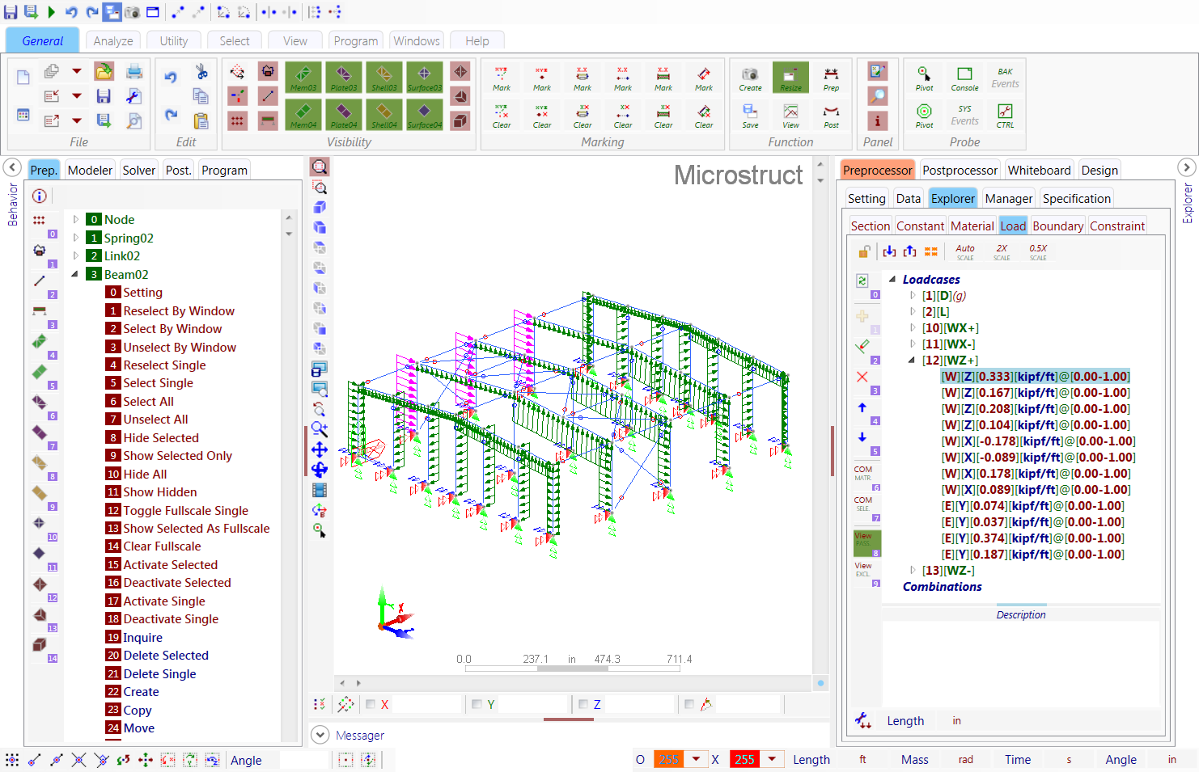Click Hide Selected command
1199x772 pixels.
pos(161,438)
